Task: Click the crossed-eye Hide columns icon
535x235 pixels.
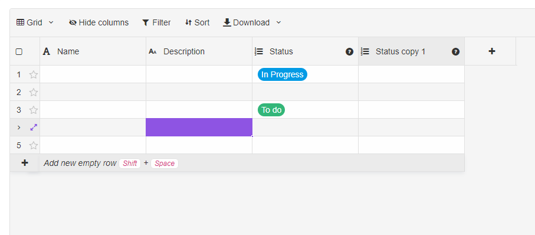Action: (x=73, y=22)
